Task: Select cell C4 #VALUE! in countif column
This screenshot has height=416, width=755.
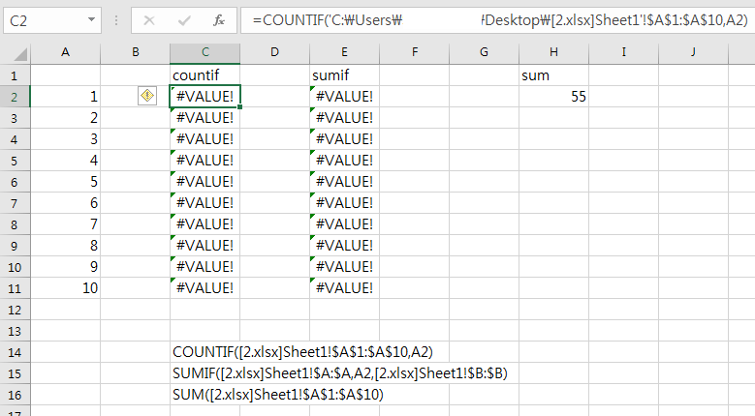Action: point(205,138)
